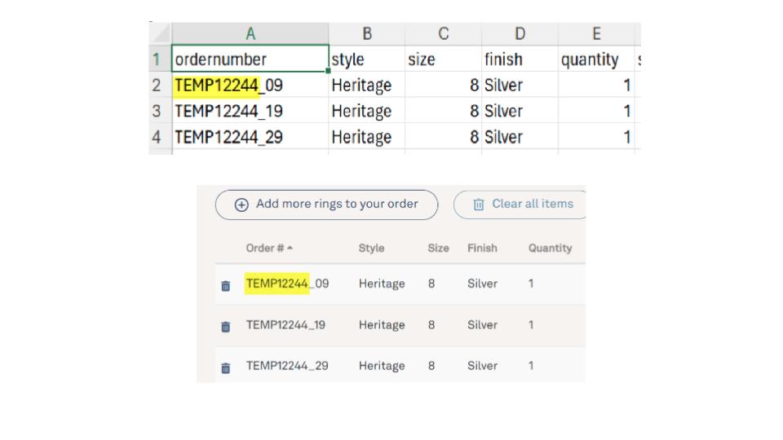
Task: Click the Quantity column header in order list
Action: pos(550,248)
